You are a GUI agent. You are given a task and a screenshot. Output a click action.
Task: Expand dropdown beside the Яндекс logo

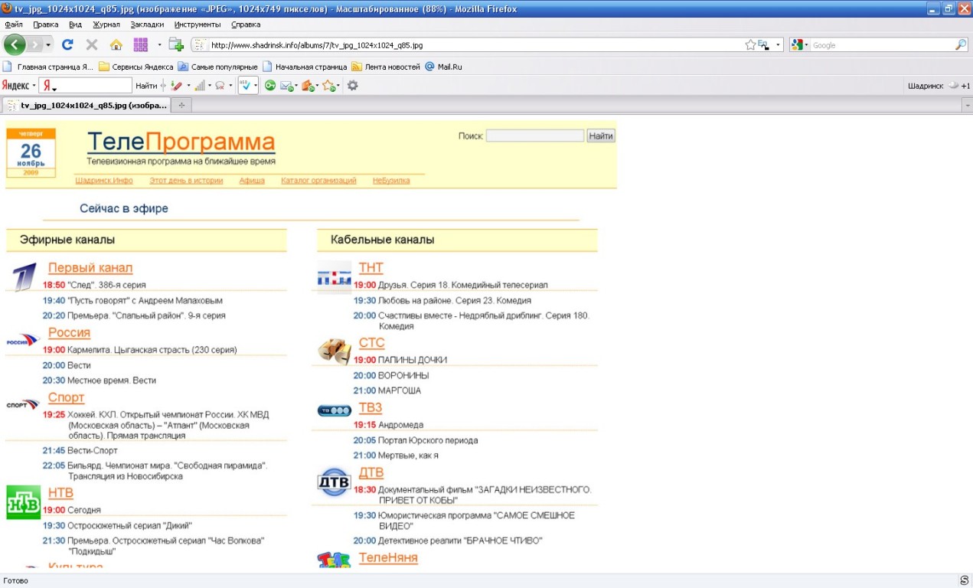tap(34, 86)
